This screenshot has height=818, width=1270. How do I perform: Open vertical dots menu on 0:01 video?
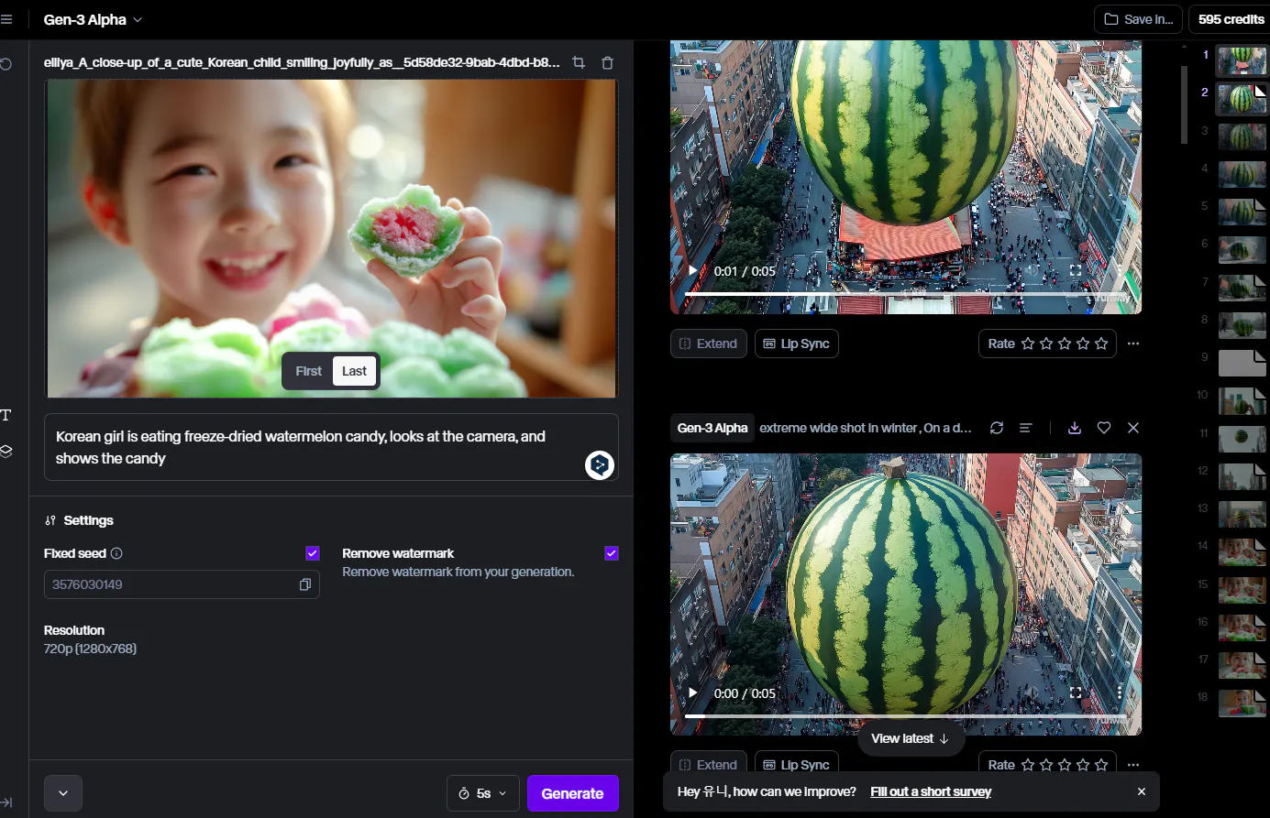pyautogui.click(x=1119, y=271)
